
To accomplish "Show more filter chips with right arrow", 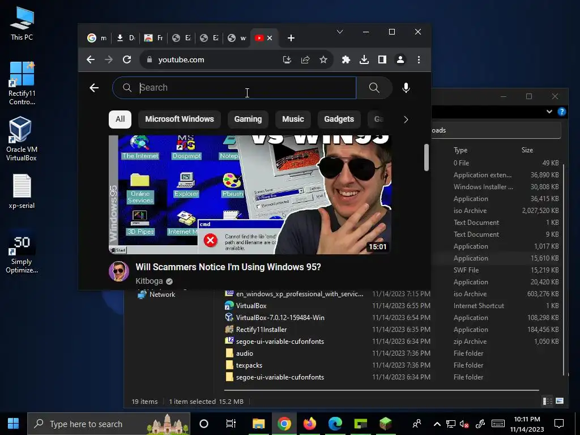I will pos(406,120).
